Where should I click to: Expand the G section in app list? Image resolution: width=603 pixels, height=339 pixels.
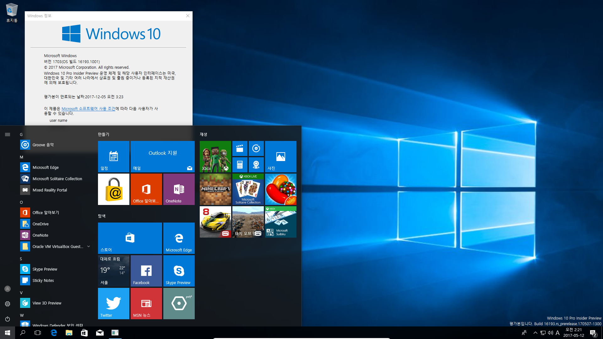pos(21,134)
